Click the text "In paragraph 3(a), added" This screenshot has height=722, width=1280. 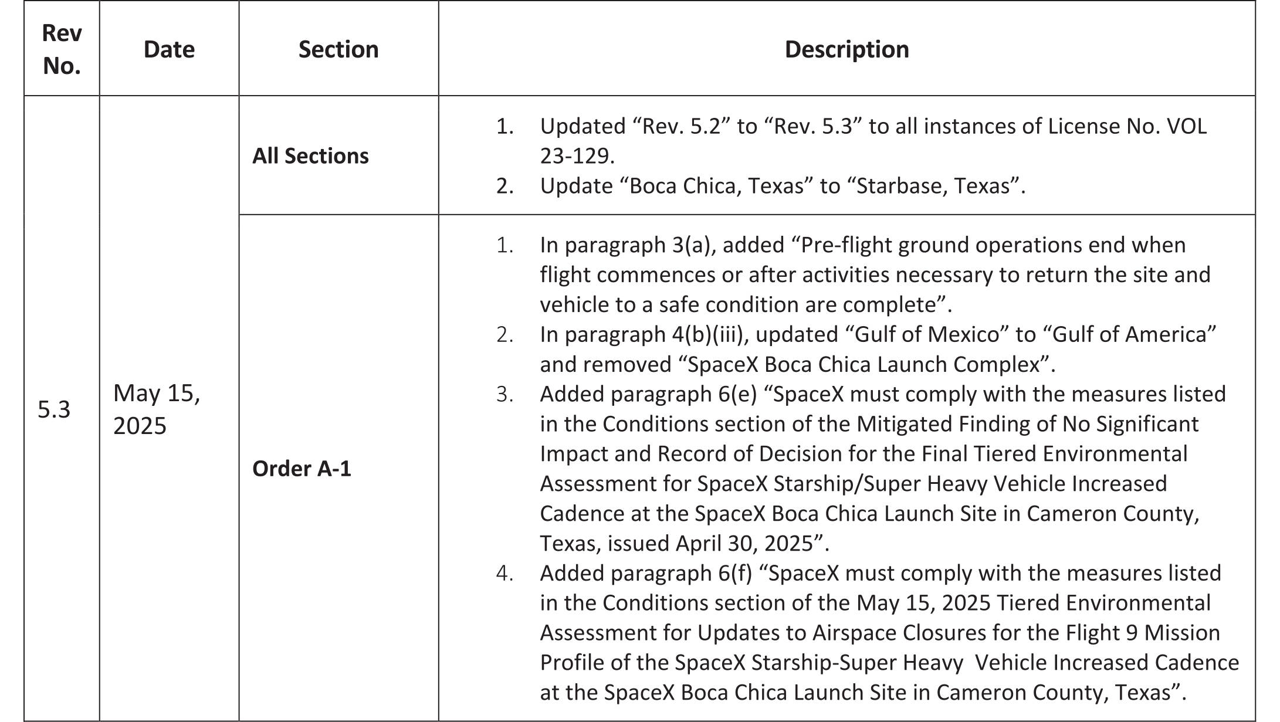pyautogui.click(x=662, y=245)
